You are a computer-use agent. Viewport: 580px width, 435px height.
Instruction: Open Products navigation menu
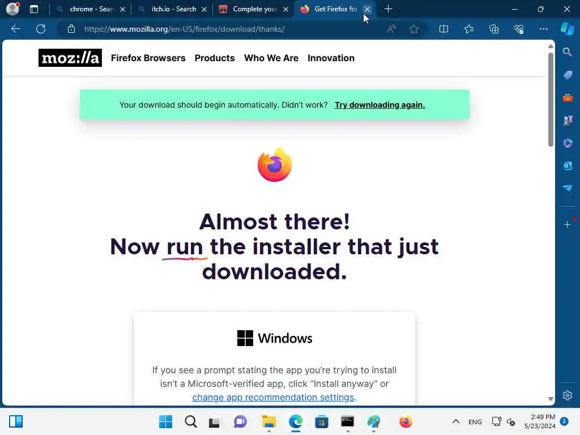[x=215, y=58]
